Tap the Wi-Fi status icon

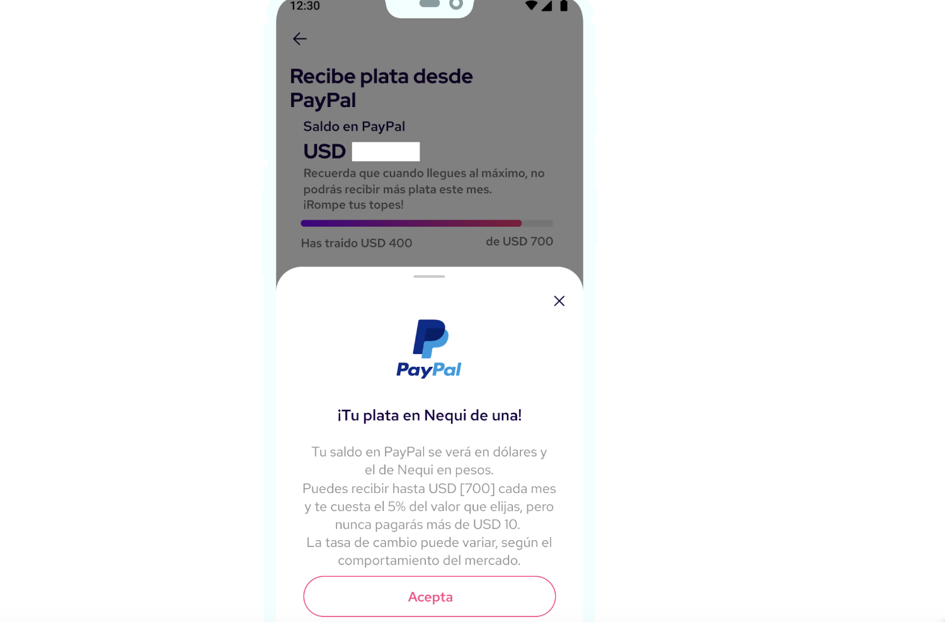click(531, 5)
